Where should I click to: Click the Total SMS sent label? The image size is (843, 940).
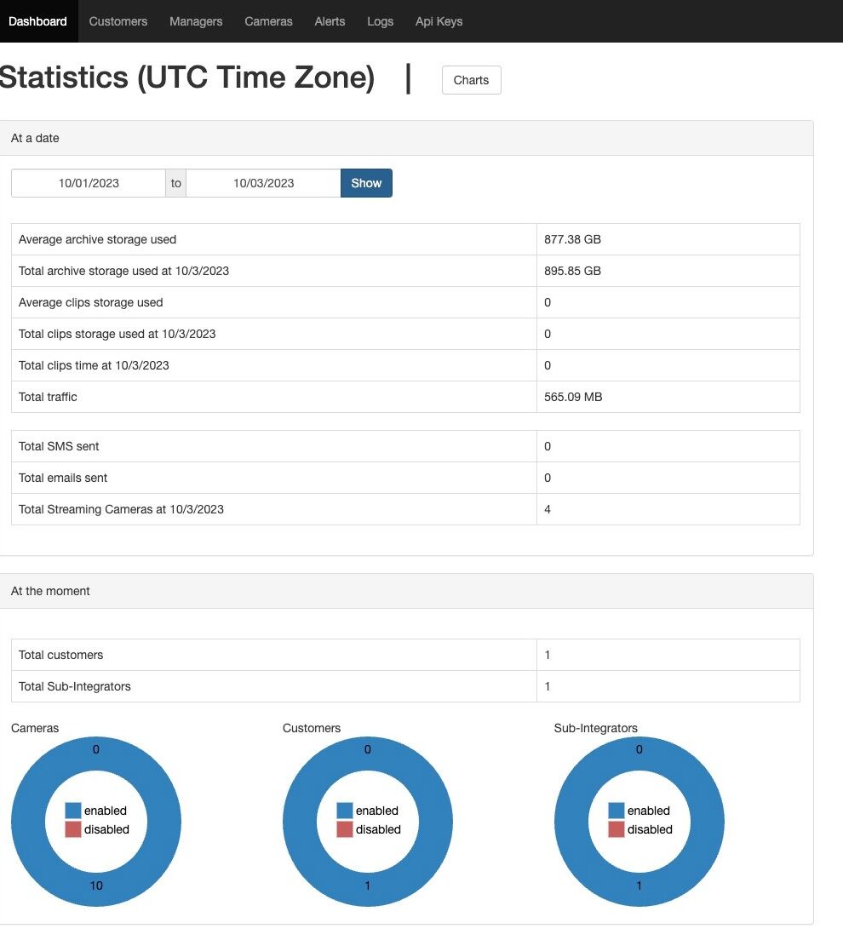pyautogui.click(x=59, y=446)
